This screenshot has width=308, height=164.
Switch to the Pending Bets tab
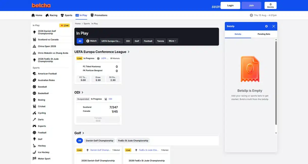264,34
